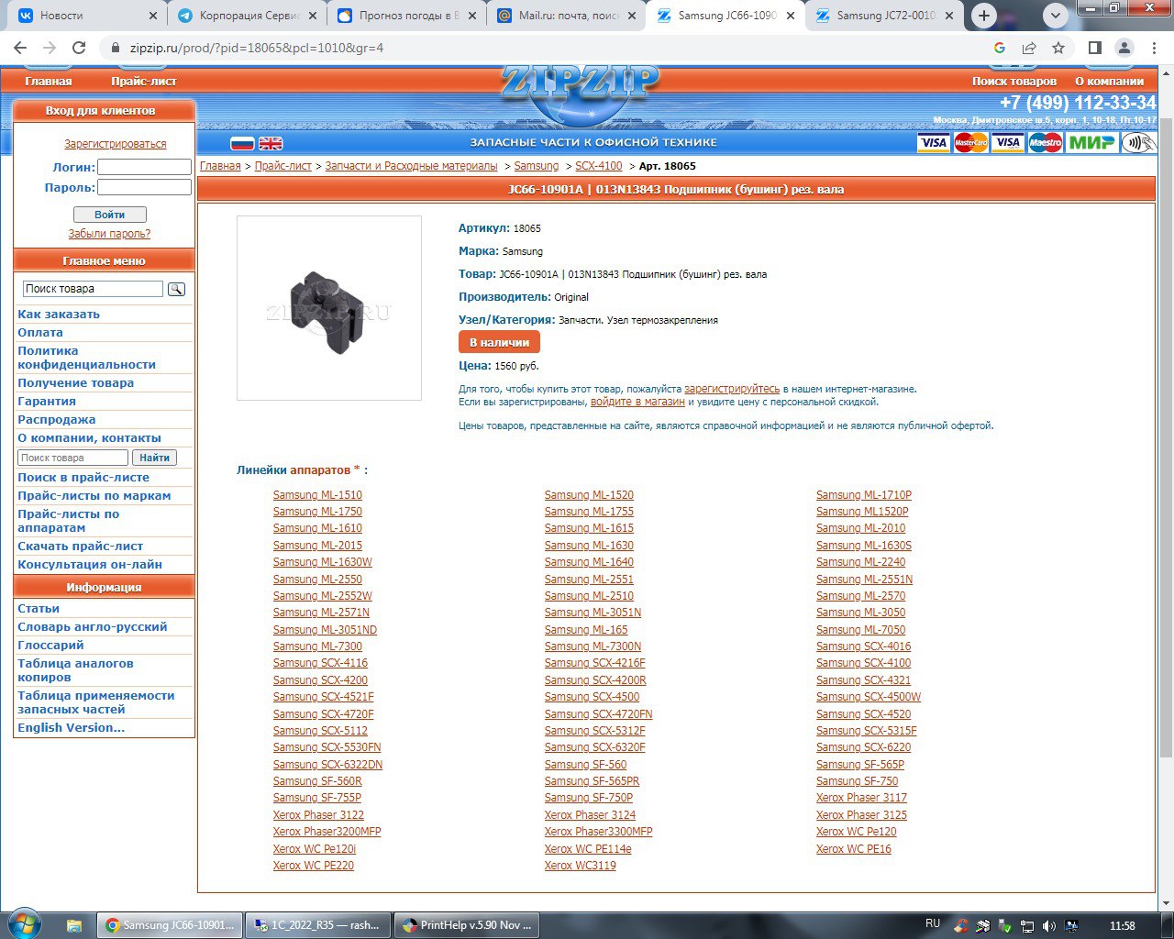Click the Maestro payment logo
The width and height of the screenshot is (1174, 939).
coord(1045,142)
